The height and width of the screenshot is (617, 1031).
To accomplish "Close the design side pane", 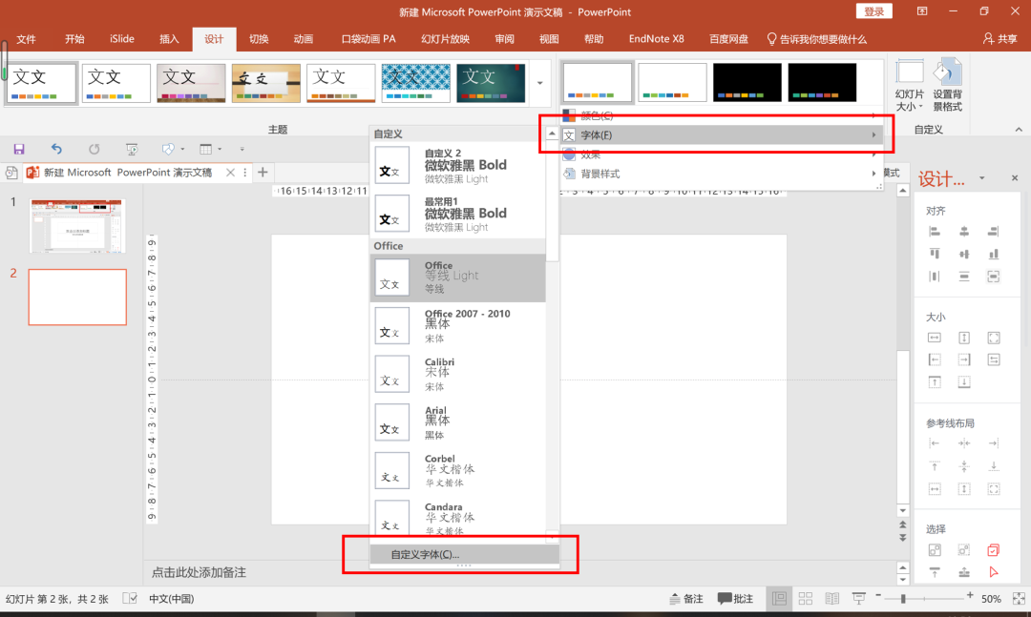I will click(x=1015, y=178).
